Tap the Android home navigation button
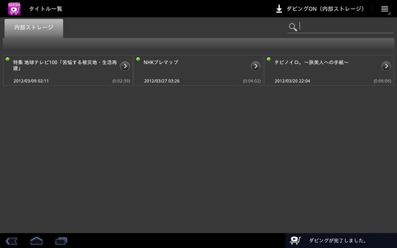The image size is (397, 248). click(37, 241)
